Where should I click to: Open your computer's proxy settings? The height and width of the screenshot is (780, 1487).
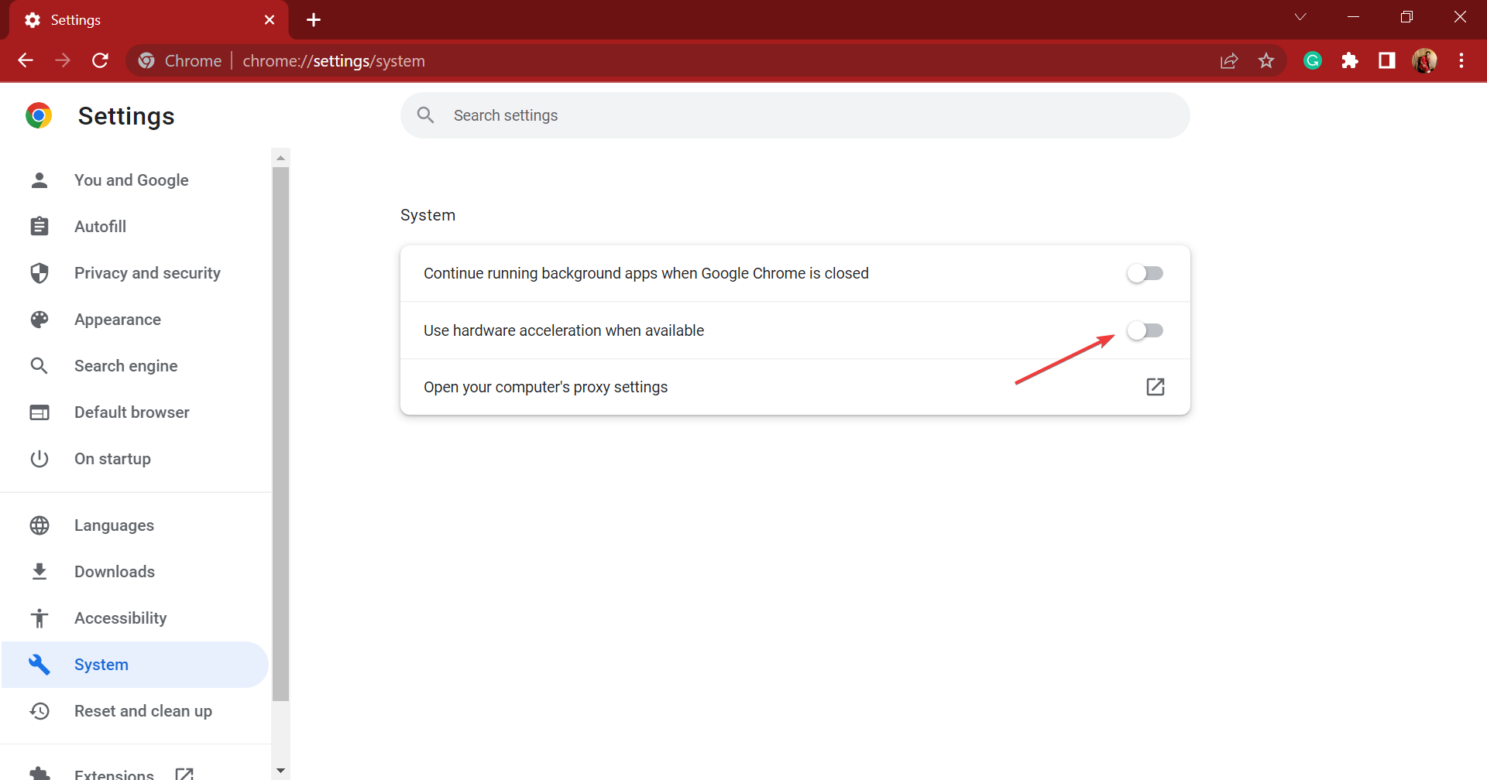[x=1155, y=386]
